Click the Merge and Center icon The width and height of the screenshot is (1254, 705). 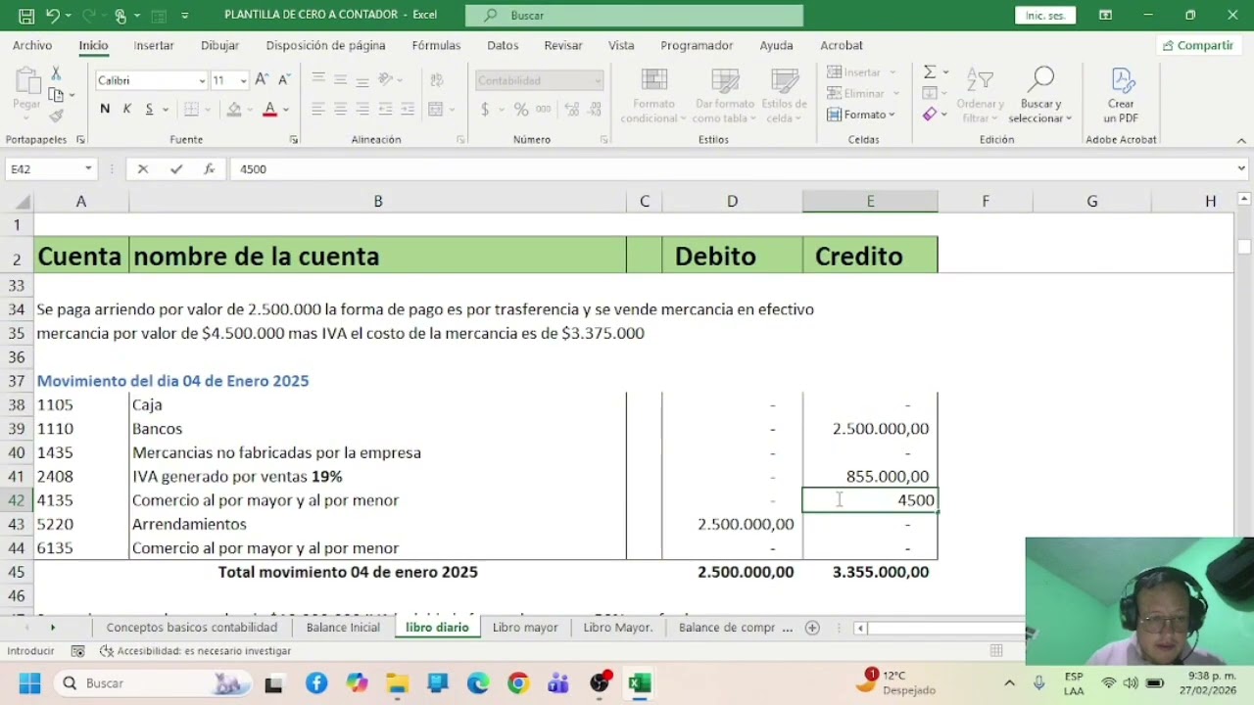click(436, 109)
